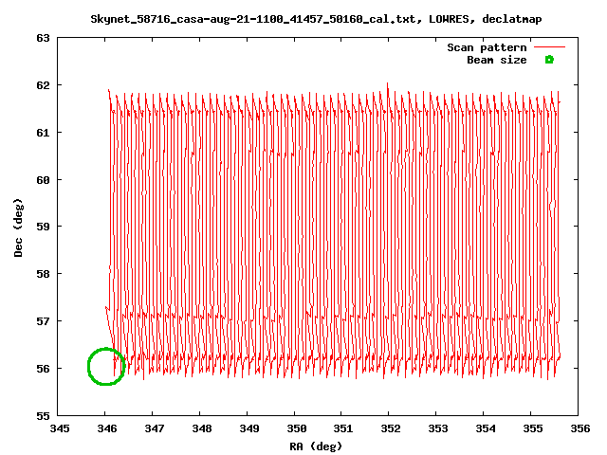Click the 59 tick label on the Dec axis
The image size is (607, 455).
(x=42, y=227)
